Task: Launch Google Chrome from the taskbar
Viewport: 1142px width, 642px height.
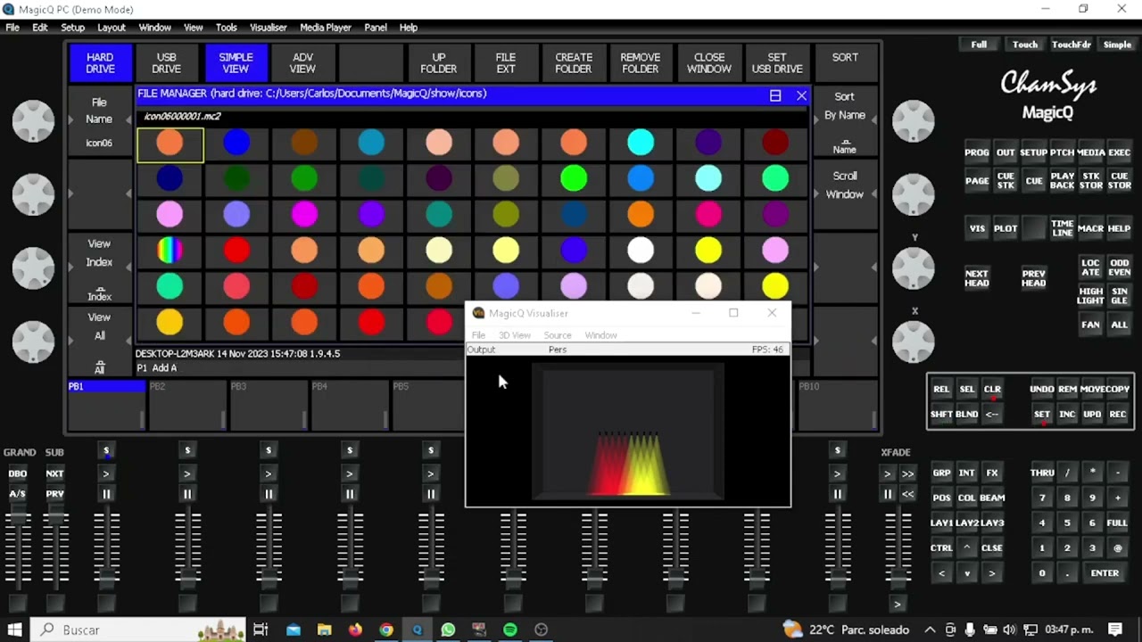Action: (386, 630)
